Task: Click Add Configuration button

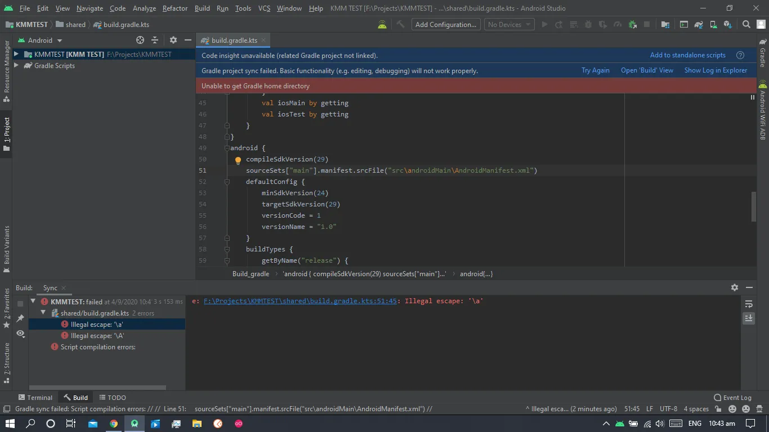Action: click(x=445, y=24)
